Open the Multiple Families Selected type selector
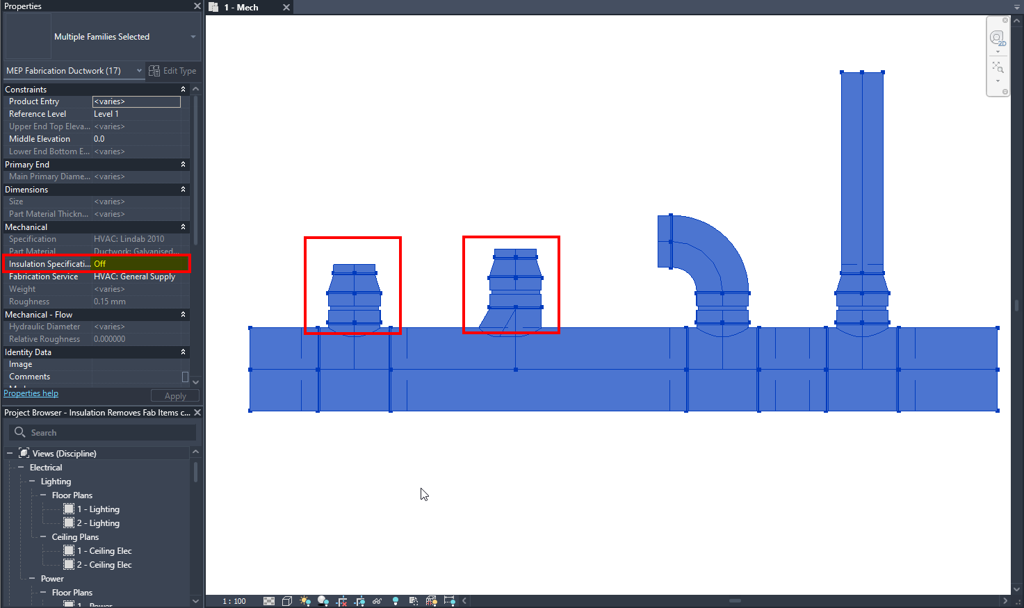The width and height of the screenshot is (1024, 608). [x=103, y=37]
